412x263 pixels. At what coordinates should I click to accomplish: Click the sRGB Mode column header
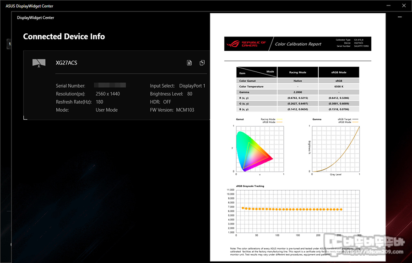(x=339, y=72)
